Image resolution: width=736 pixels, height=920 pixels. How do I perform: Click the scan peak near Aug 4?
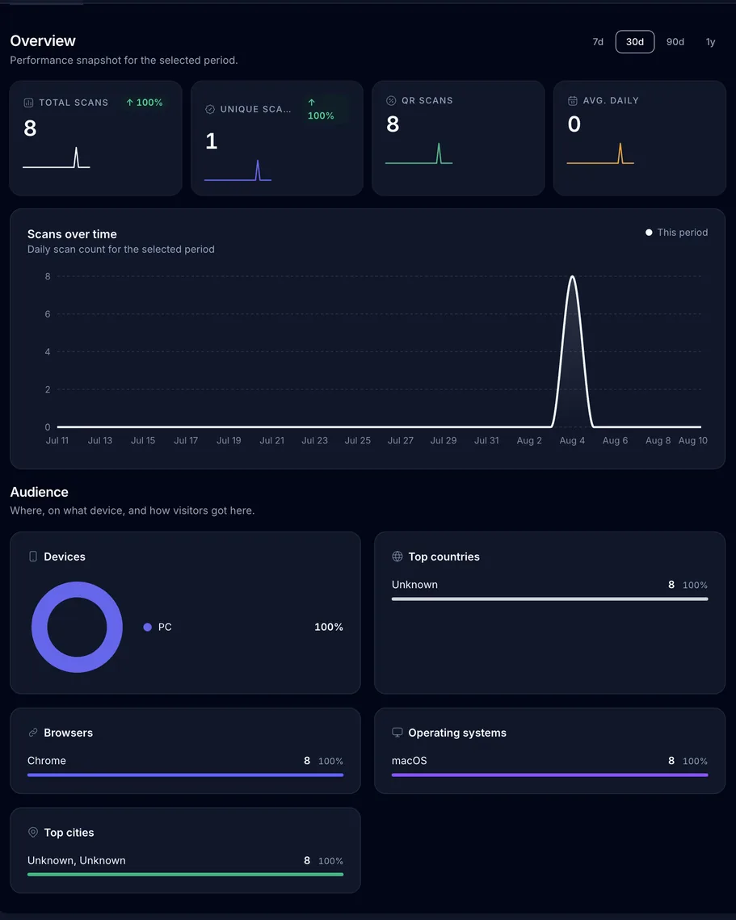(572, 277)
